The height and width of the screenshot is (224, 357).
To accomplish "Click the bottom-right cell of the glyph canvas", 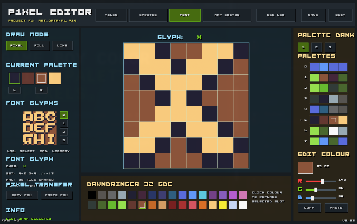I will 241,161.
